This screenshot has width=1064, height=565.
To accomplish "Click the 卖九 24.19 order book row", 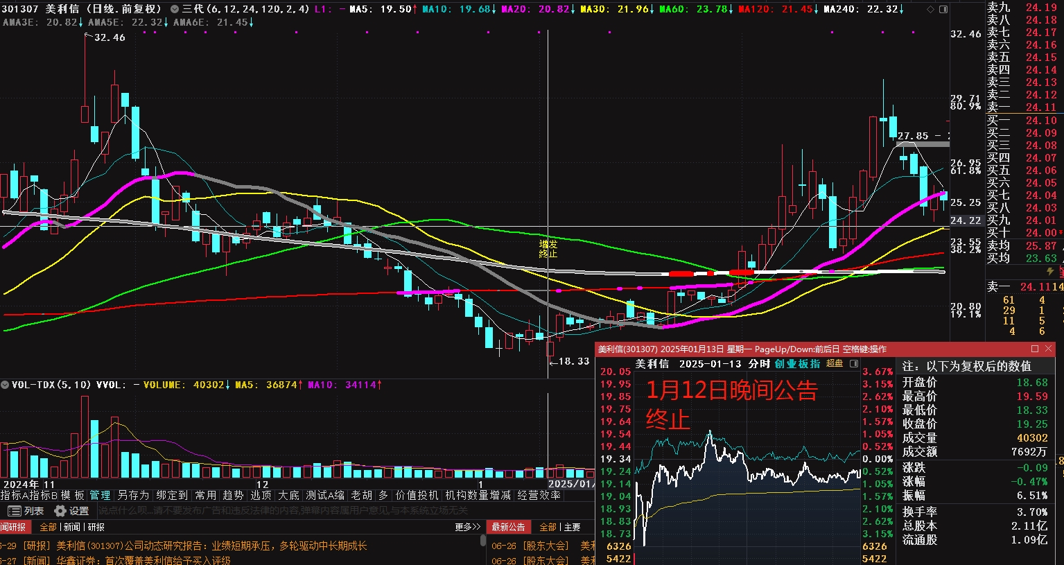I will [x=1023, y=7].
